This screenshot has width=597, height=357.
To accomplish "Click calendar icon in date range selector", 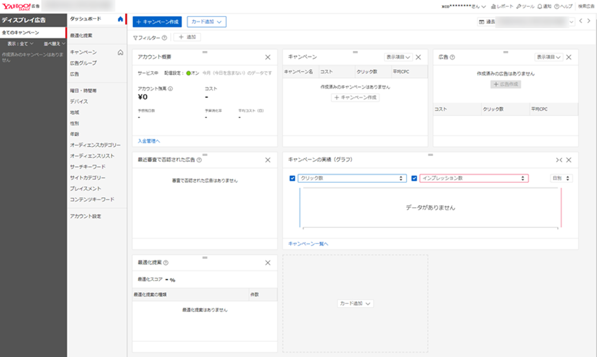I will coord(481,22).
